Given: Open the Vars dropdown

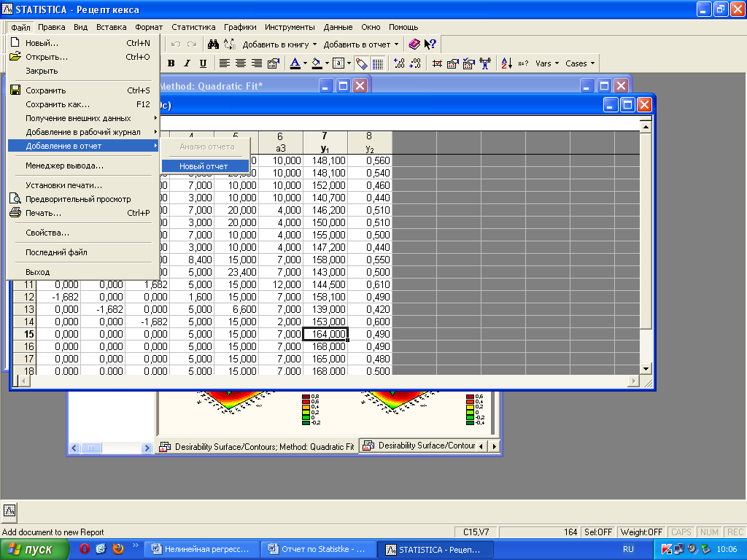Looking at the screenshot, I should 547,63.
